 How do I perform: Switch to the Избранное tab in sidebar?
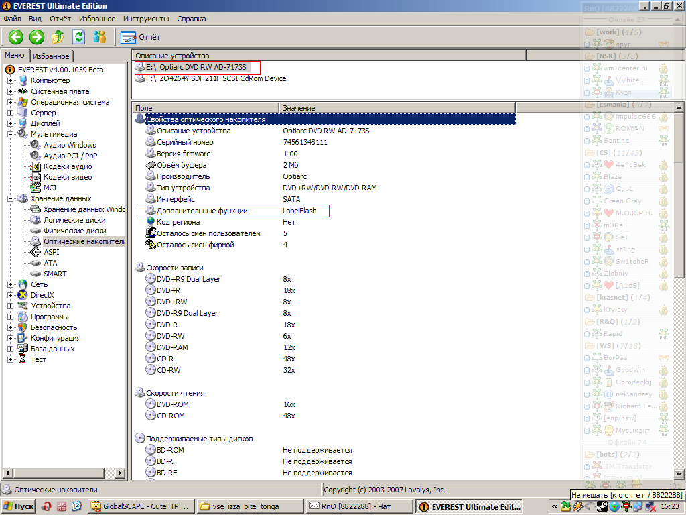pyautogui.click(x=51, y=56)
